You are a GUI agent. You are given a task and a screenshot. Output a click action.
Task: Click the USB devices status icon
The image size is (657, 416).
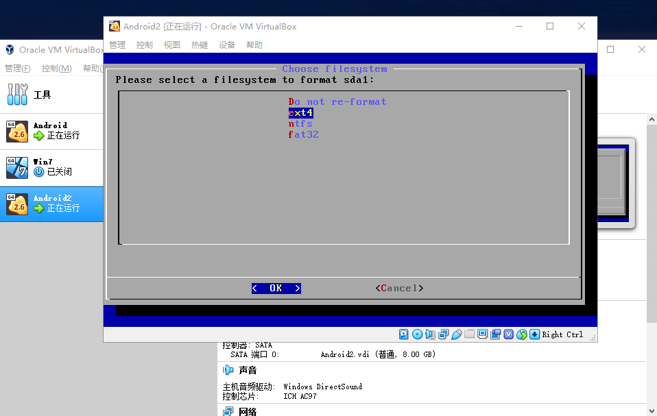pos(456,334)
